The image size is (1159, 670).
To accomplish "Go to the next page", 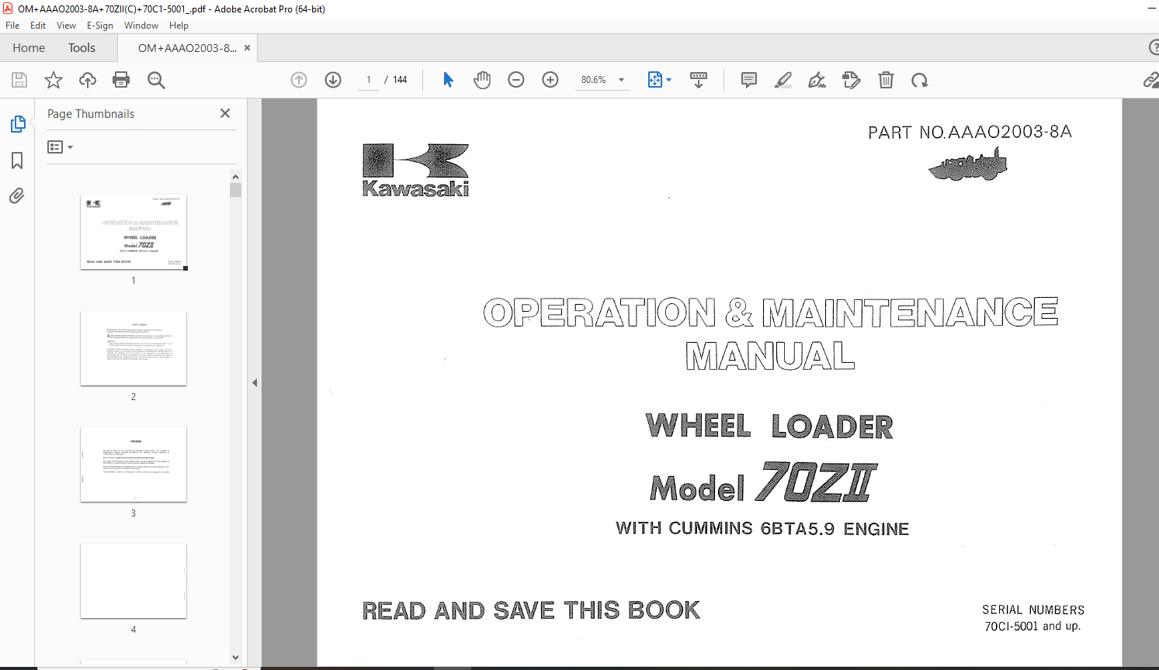I will click(333, 80).
